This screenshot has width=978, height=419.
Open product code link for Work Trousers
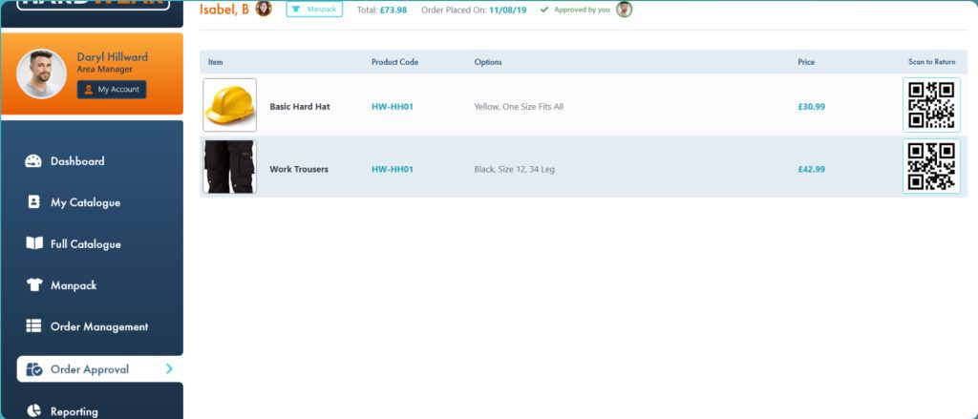tap(392, 169)
